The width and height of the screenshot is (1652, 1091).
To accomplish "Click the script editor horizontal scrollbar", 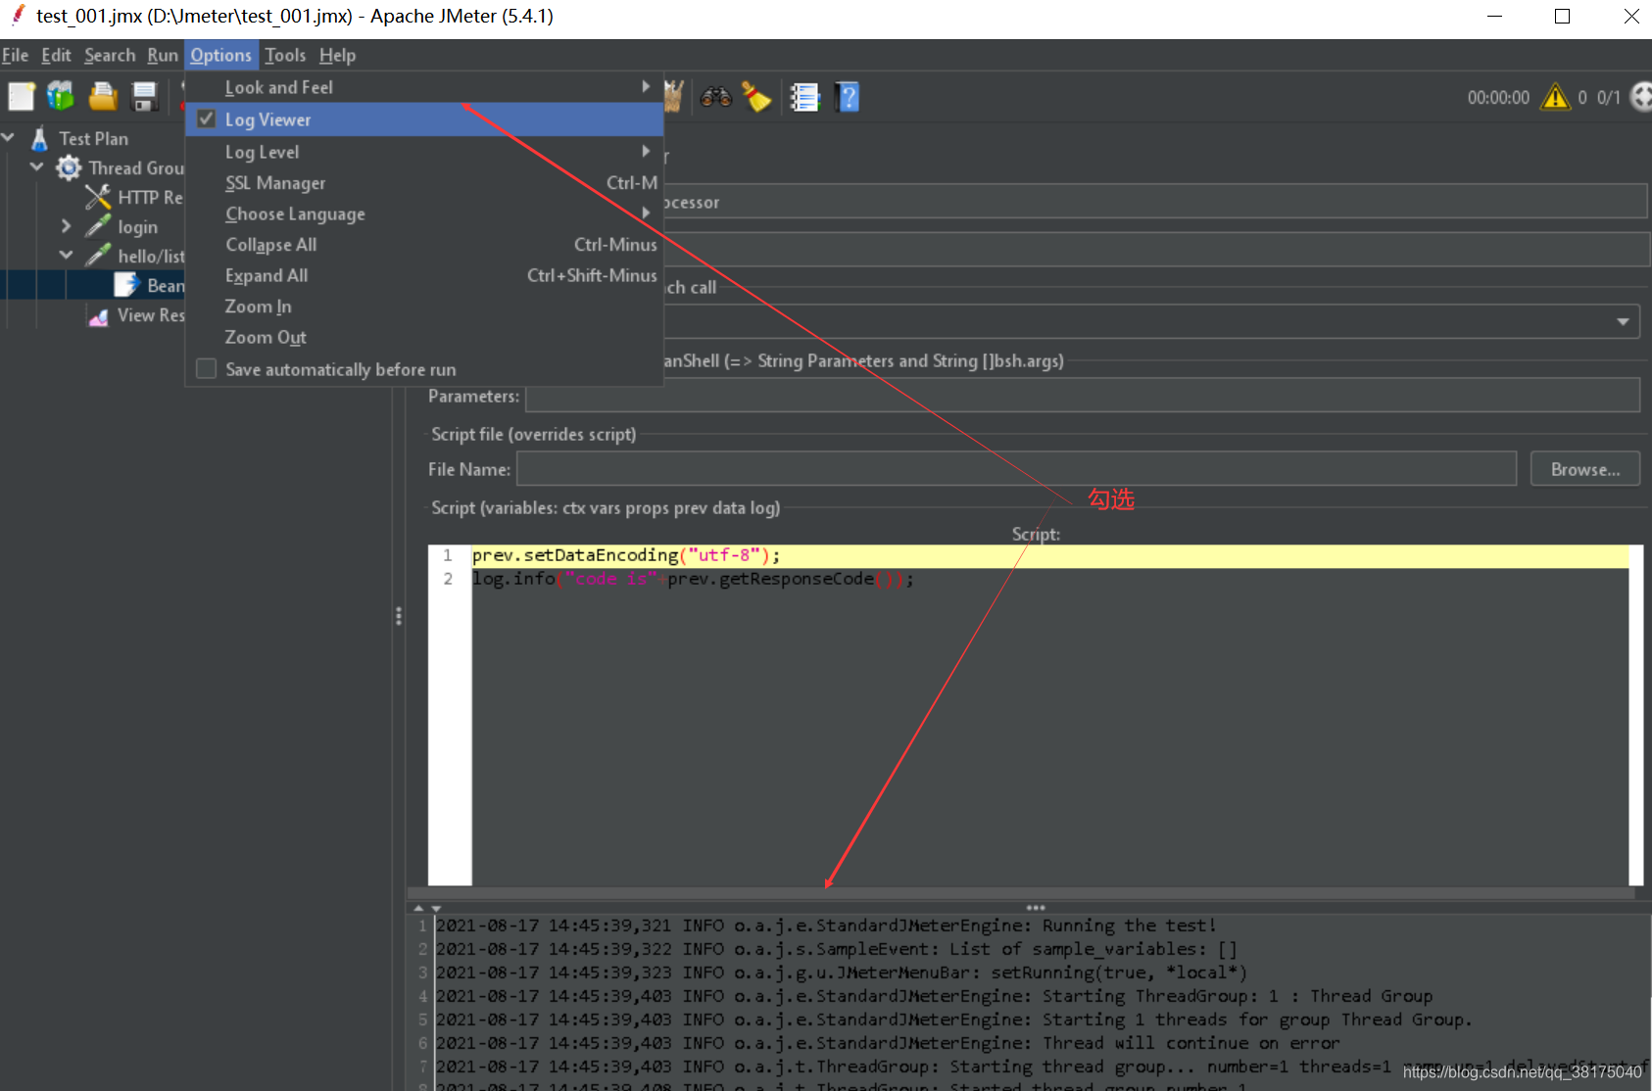I will click(1019, 892).
